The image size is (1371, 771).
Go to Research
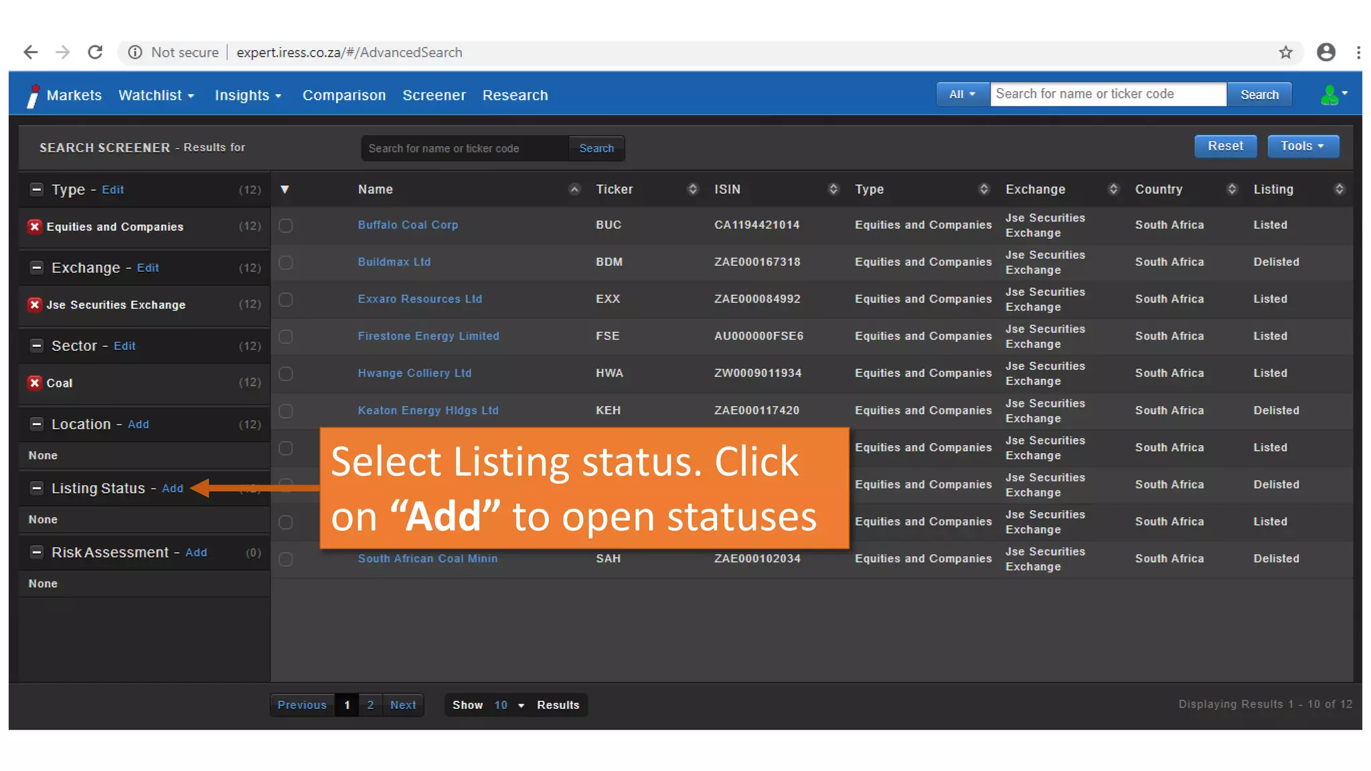click(x=515, y=95)
